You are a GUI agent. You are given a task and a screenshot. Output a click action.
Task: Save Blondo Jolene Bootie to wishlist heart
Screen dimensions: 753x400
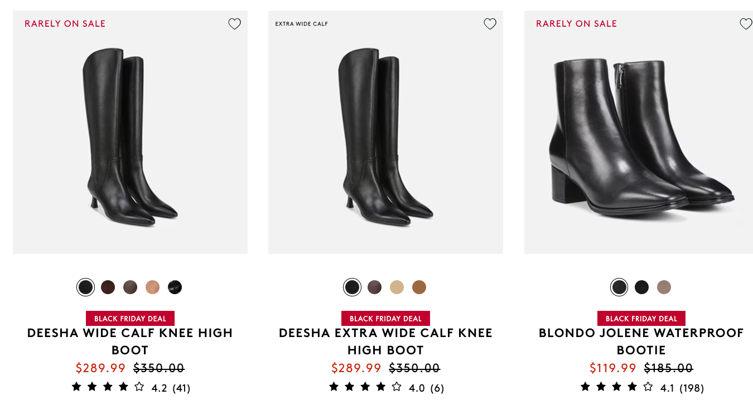(746, 24)
